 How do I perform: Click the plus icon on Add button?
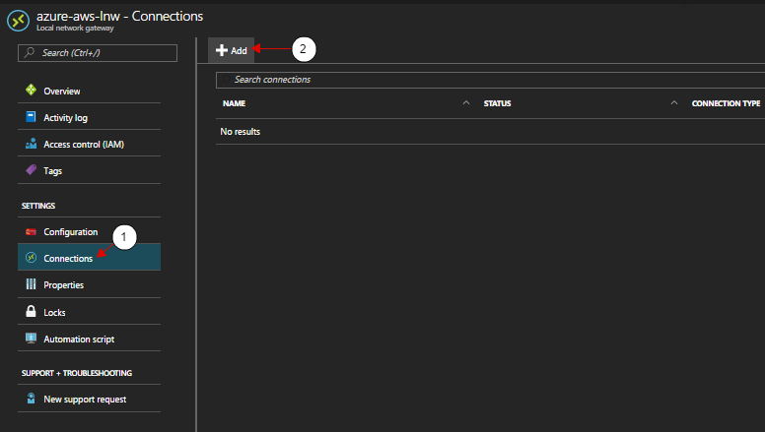click(x=222, y=50)
